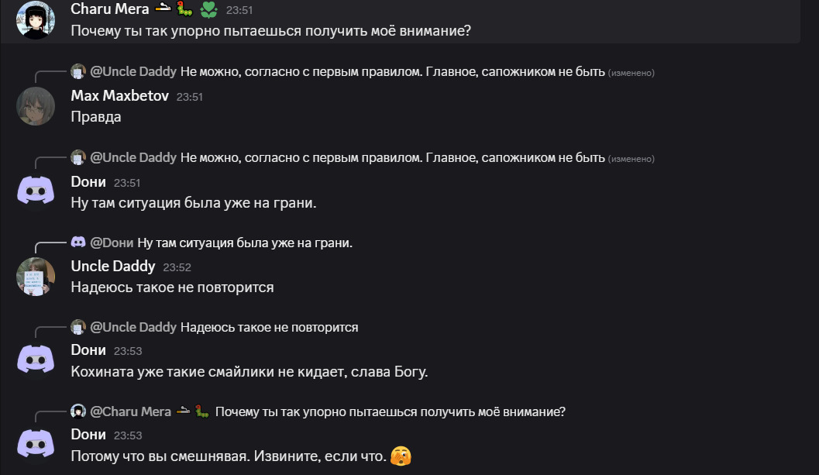819x475 pixels.
Task: Jump to replied message above Max Maxbetov's post
Action: pyautogui.click(x=392, y=72)
